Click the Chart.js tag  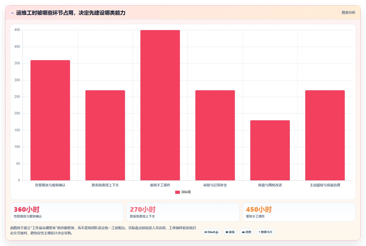click(211, 232)
